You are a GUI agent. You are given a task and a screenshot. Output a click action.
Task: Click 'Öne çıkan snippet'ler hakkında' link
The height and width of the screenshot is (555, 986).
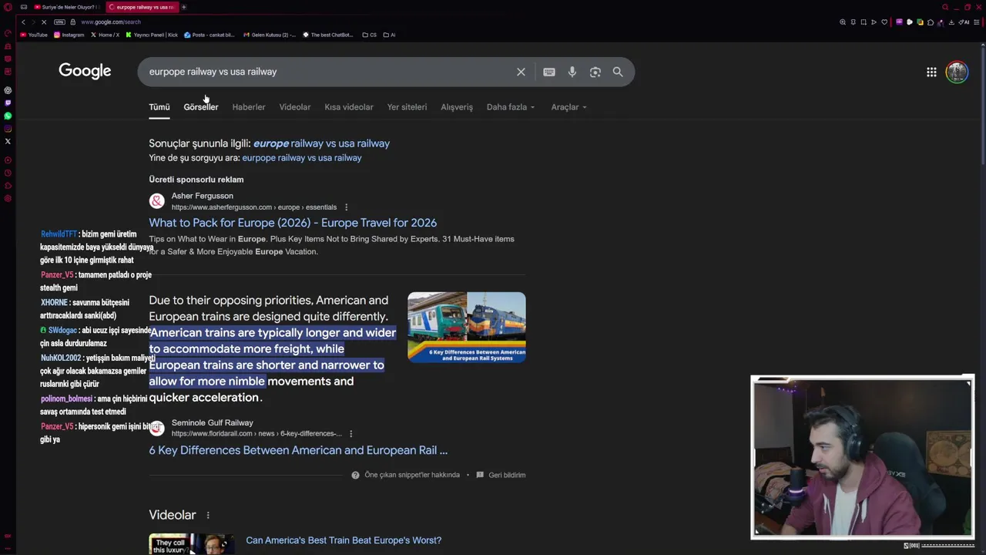(412, 475)
